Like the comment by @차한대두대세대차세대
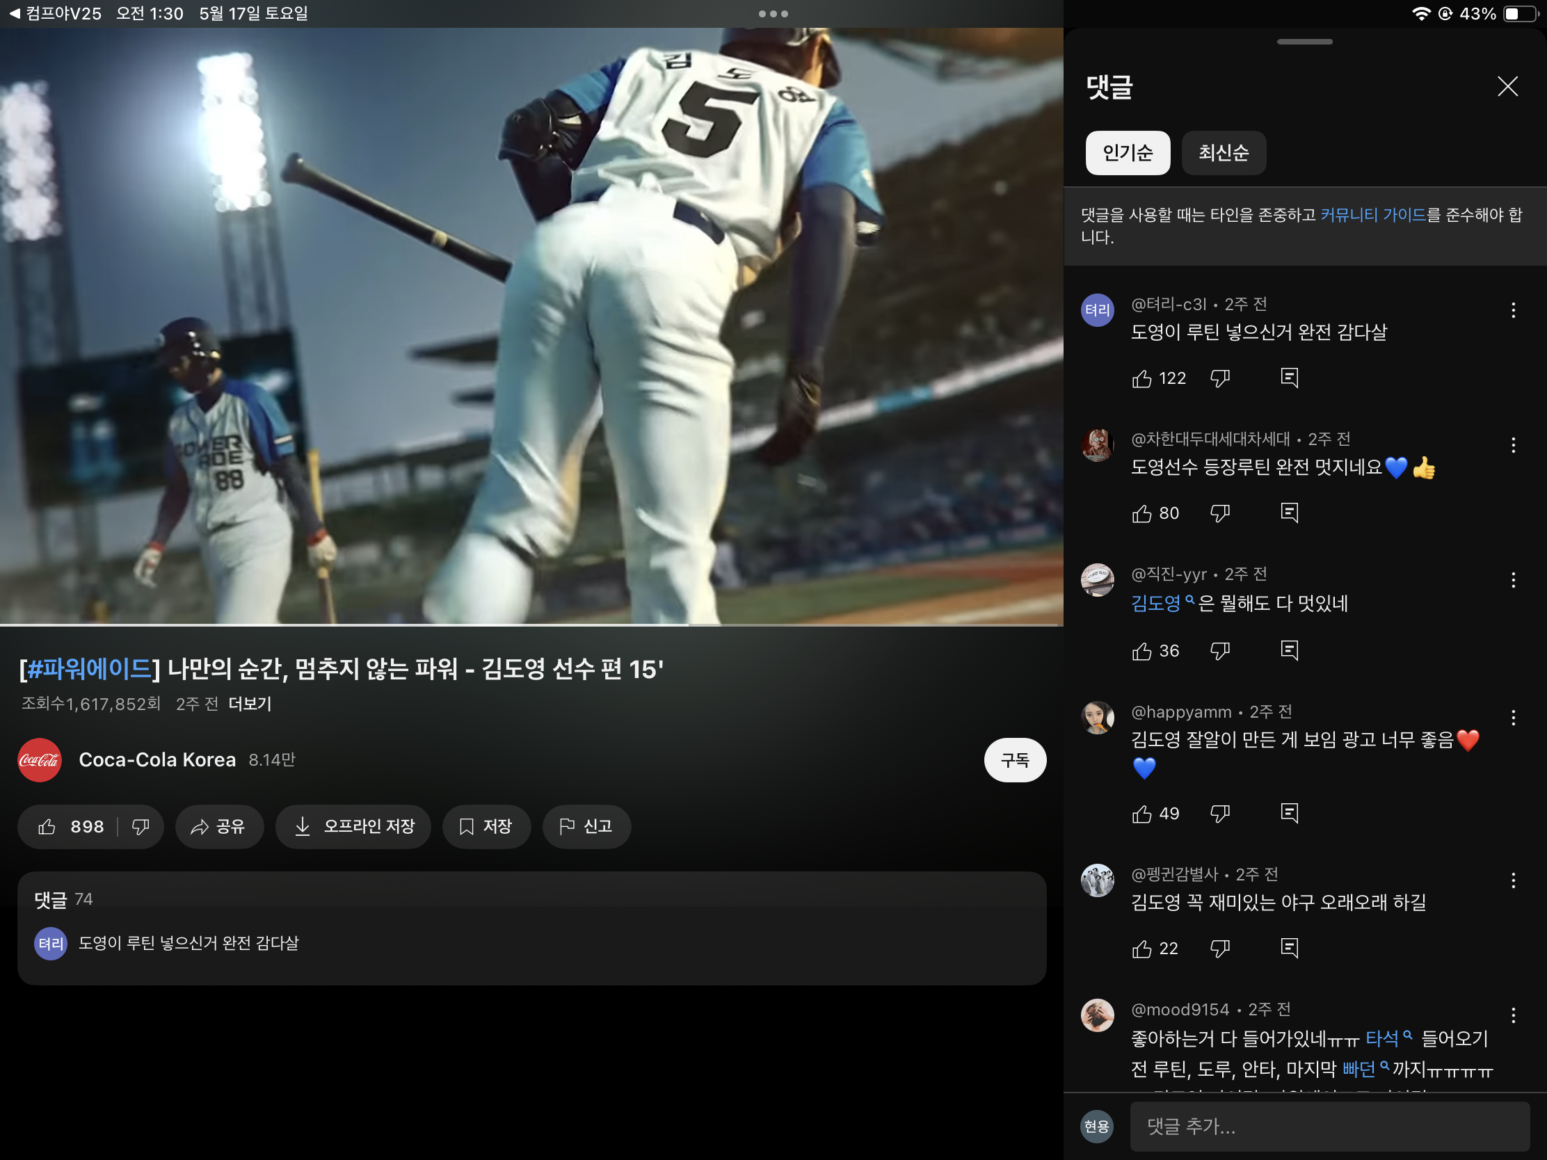Screen dimensions: 1547x1160 coord(1141,513)
